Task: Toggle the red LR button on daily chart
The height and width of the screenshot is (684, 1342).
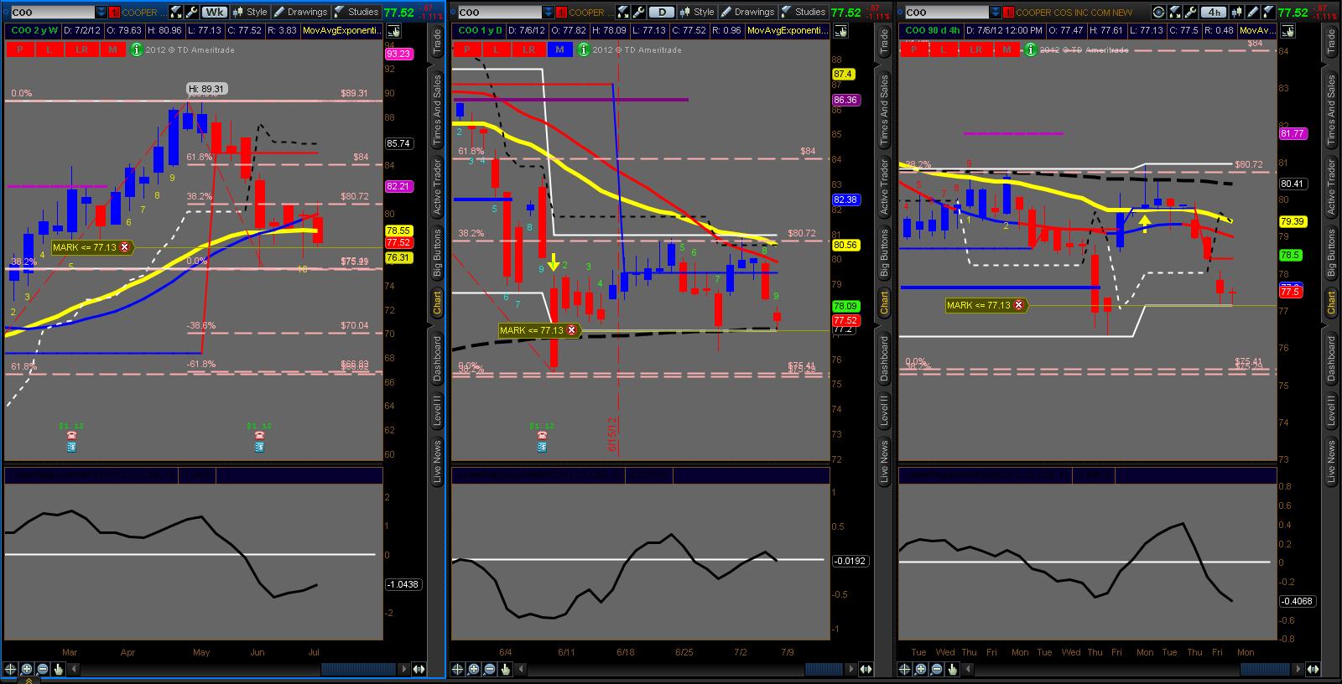Action: coord(528,49)
